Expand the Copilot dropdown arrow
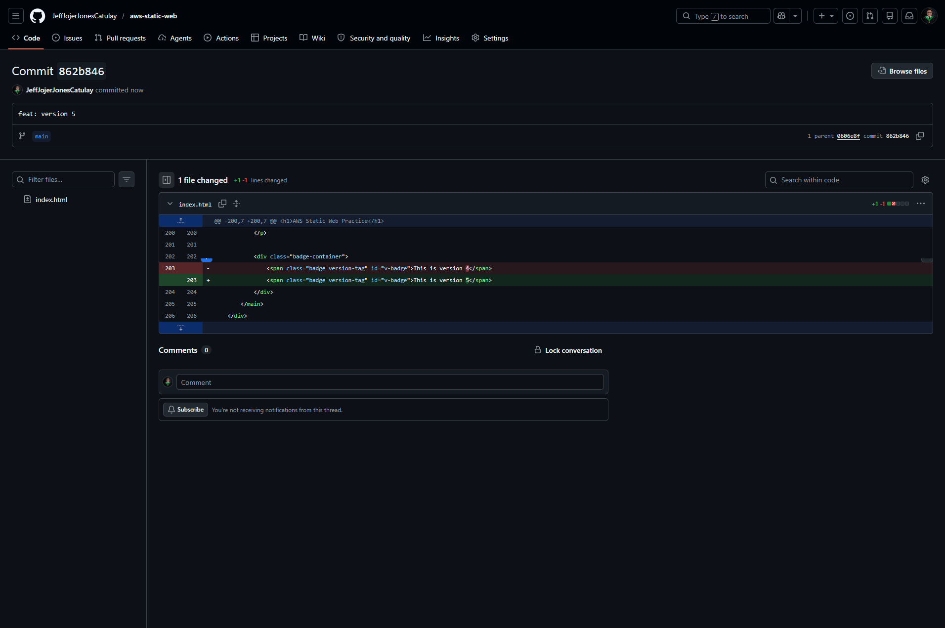945x628 pixels. click(795, 16)
